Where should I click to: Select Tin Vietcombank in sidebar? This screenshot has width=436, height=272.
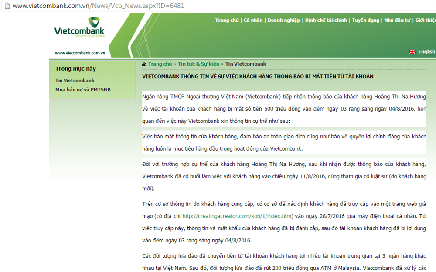(x=75, y=81)
